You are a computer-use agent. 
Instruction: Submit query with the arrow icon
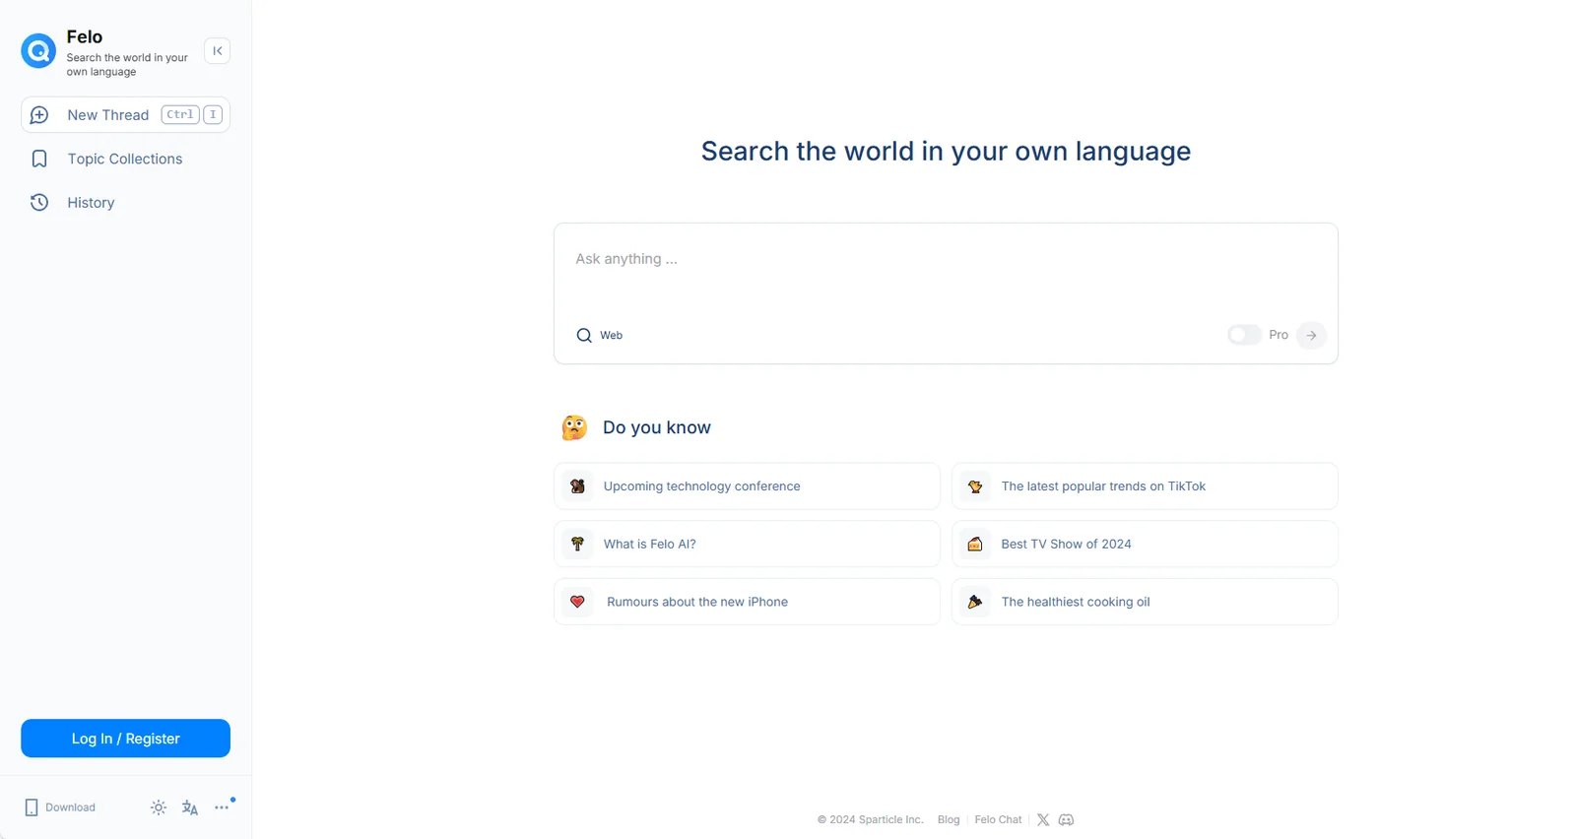click(1311, 335)
